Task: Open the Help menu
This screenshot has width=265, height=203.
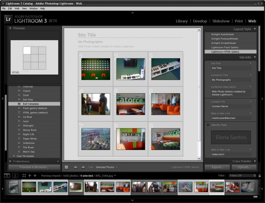Action: click(42, 8)
